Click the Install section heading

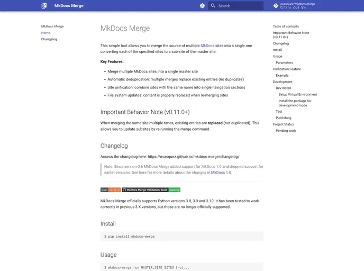point(108,223)
